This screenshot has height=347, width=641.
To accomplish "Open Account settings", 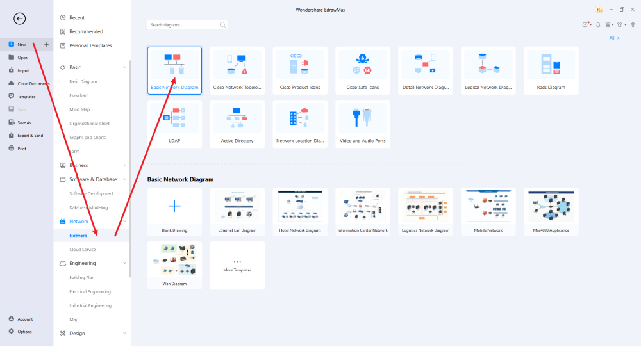I will (21, 319).
